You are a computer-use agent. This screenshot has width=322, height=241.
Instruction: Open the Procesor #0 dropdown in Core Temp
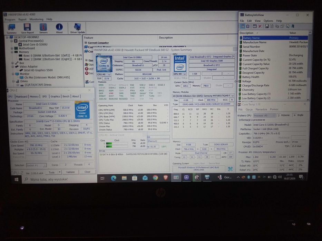[x=264, y=115]
